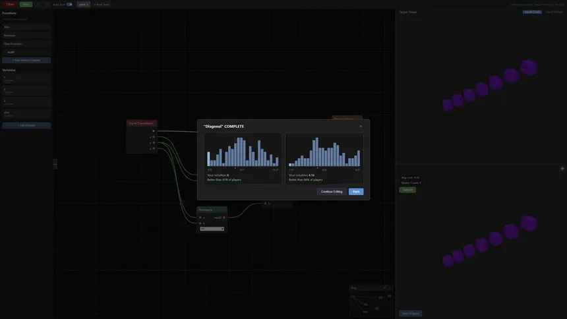The height and width of the screenshot is (319, 567).
Task: Click the Variables section header
Action: point(9,70)
